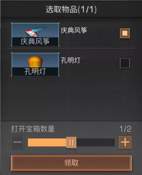Viewport: 142px width, 175px height.
Task: Click the 孔明灯 caption inside the thumbnail
Action: click(x=35, y=72)
